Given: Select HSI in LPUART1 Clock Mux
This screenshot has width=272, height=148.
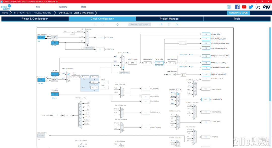Looking at the screenshot, I should tap(178, 101).
